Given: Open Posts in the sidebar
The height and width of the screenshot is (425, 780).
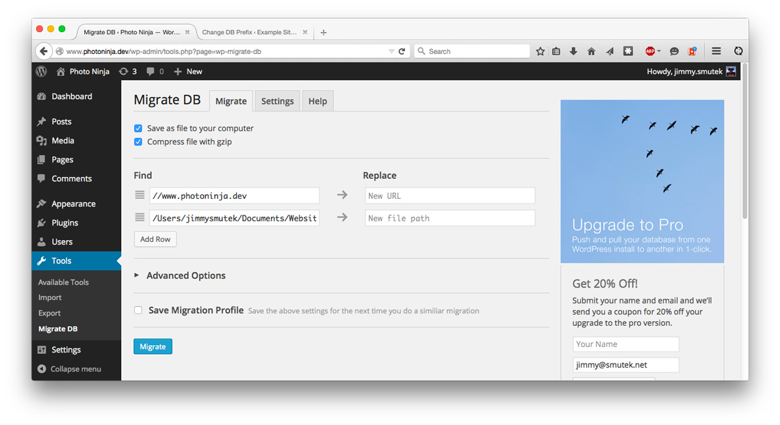Looking at the screenshot, I should pos(76,122).
